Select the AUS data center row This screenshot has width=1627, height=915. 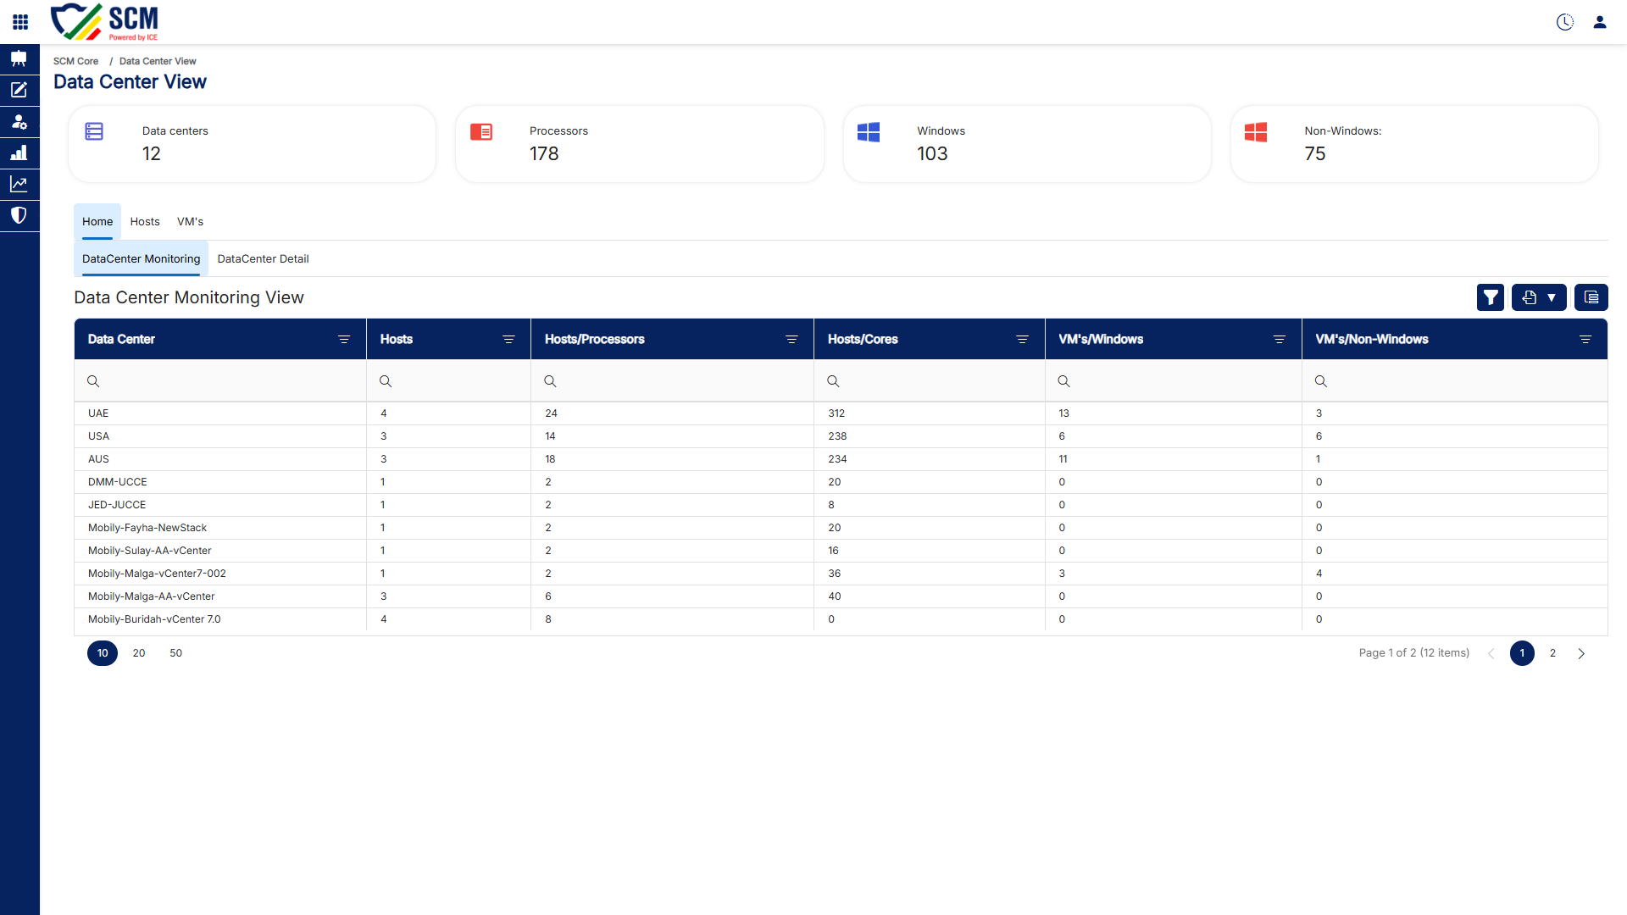(841, 459)
